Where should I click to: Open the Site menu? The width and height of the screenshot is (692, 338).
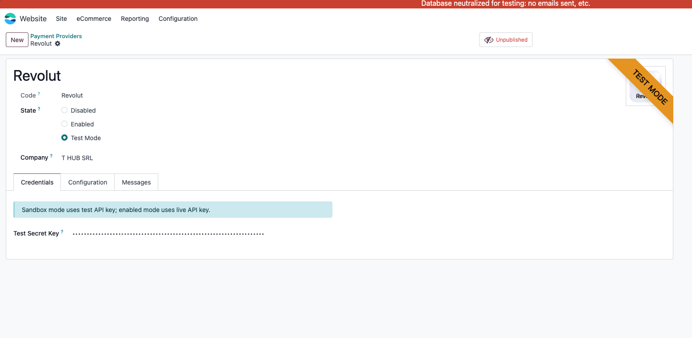(x=61, y=19)
